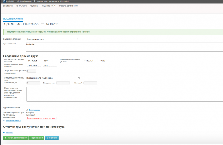Open the ДОКУМЕНТЫ menu
Screen dimensions: 223x145
coord(8,6)
